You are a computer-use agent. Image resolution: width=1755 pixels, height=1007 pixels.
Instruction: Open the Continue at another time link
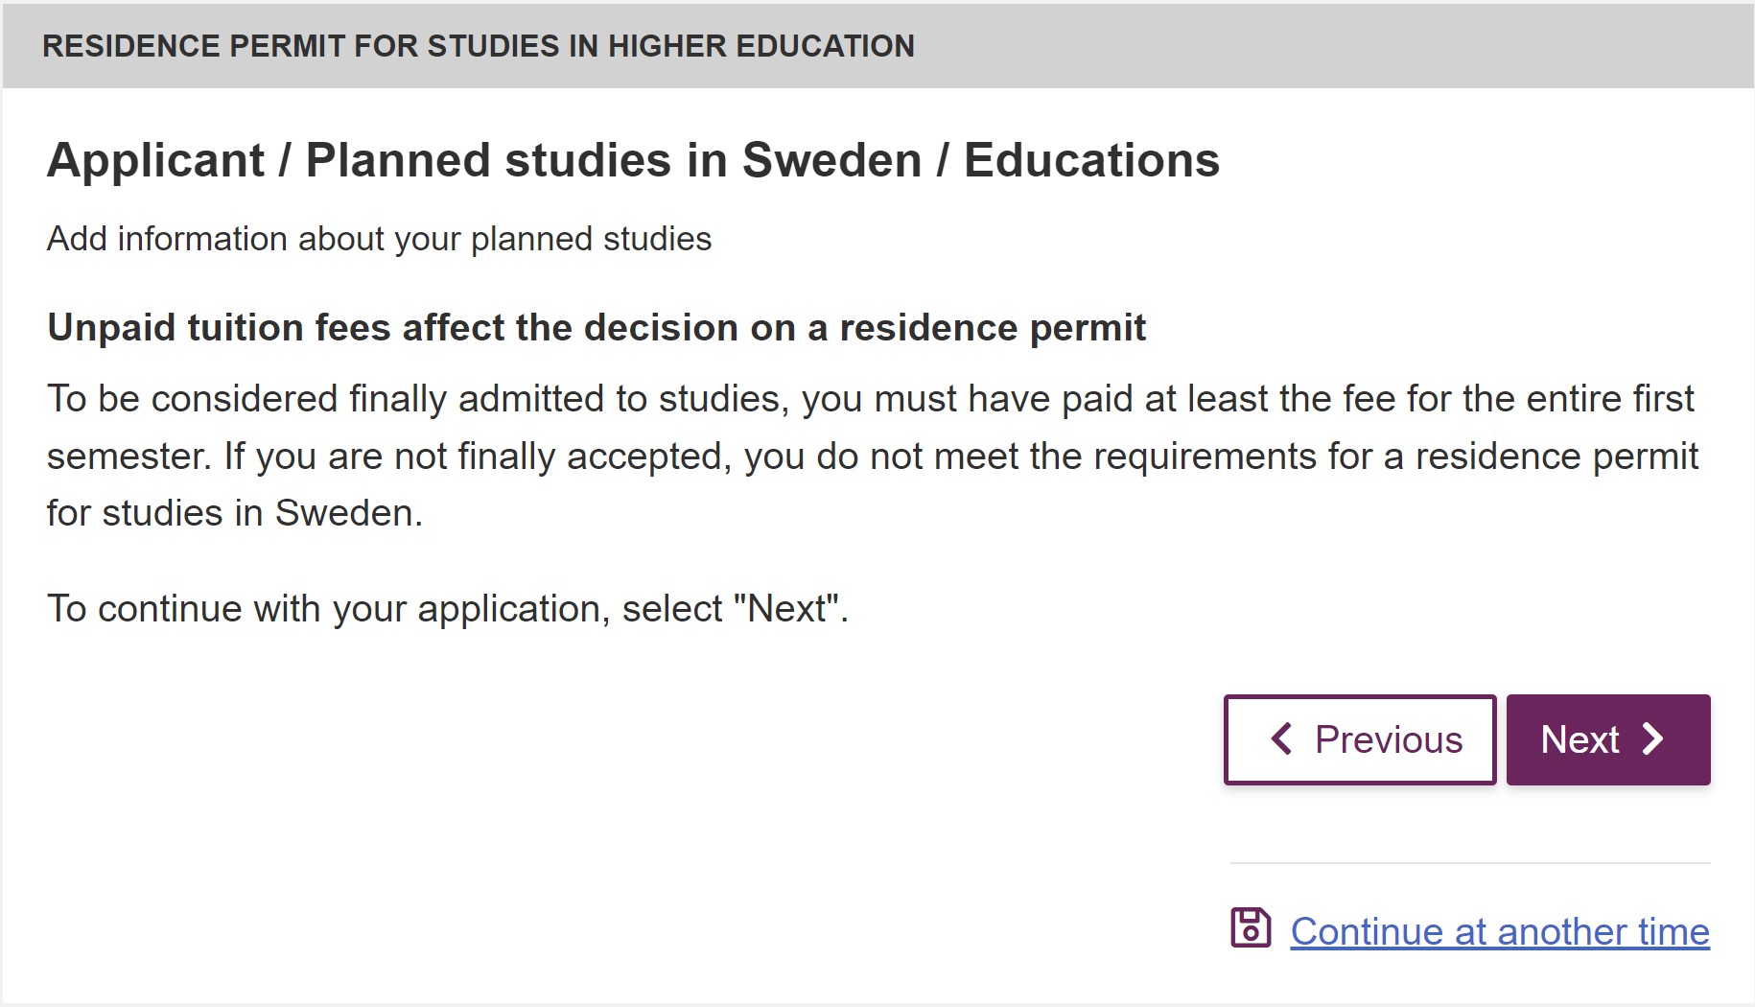coord(1500,931)
